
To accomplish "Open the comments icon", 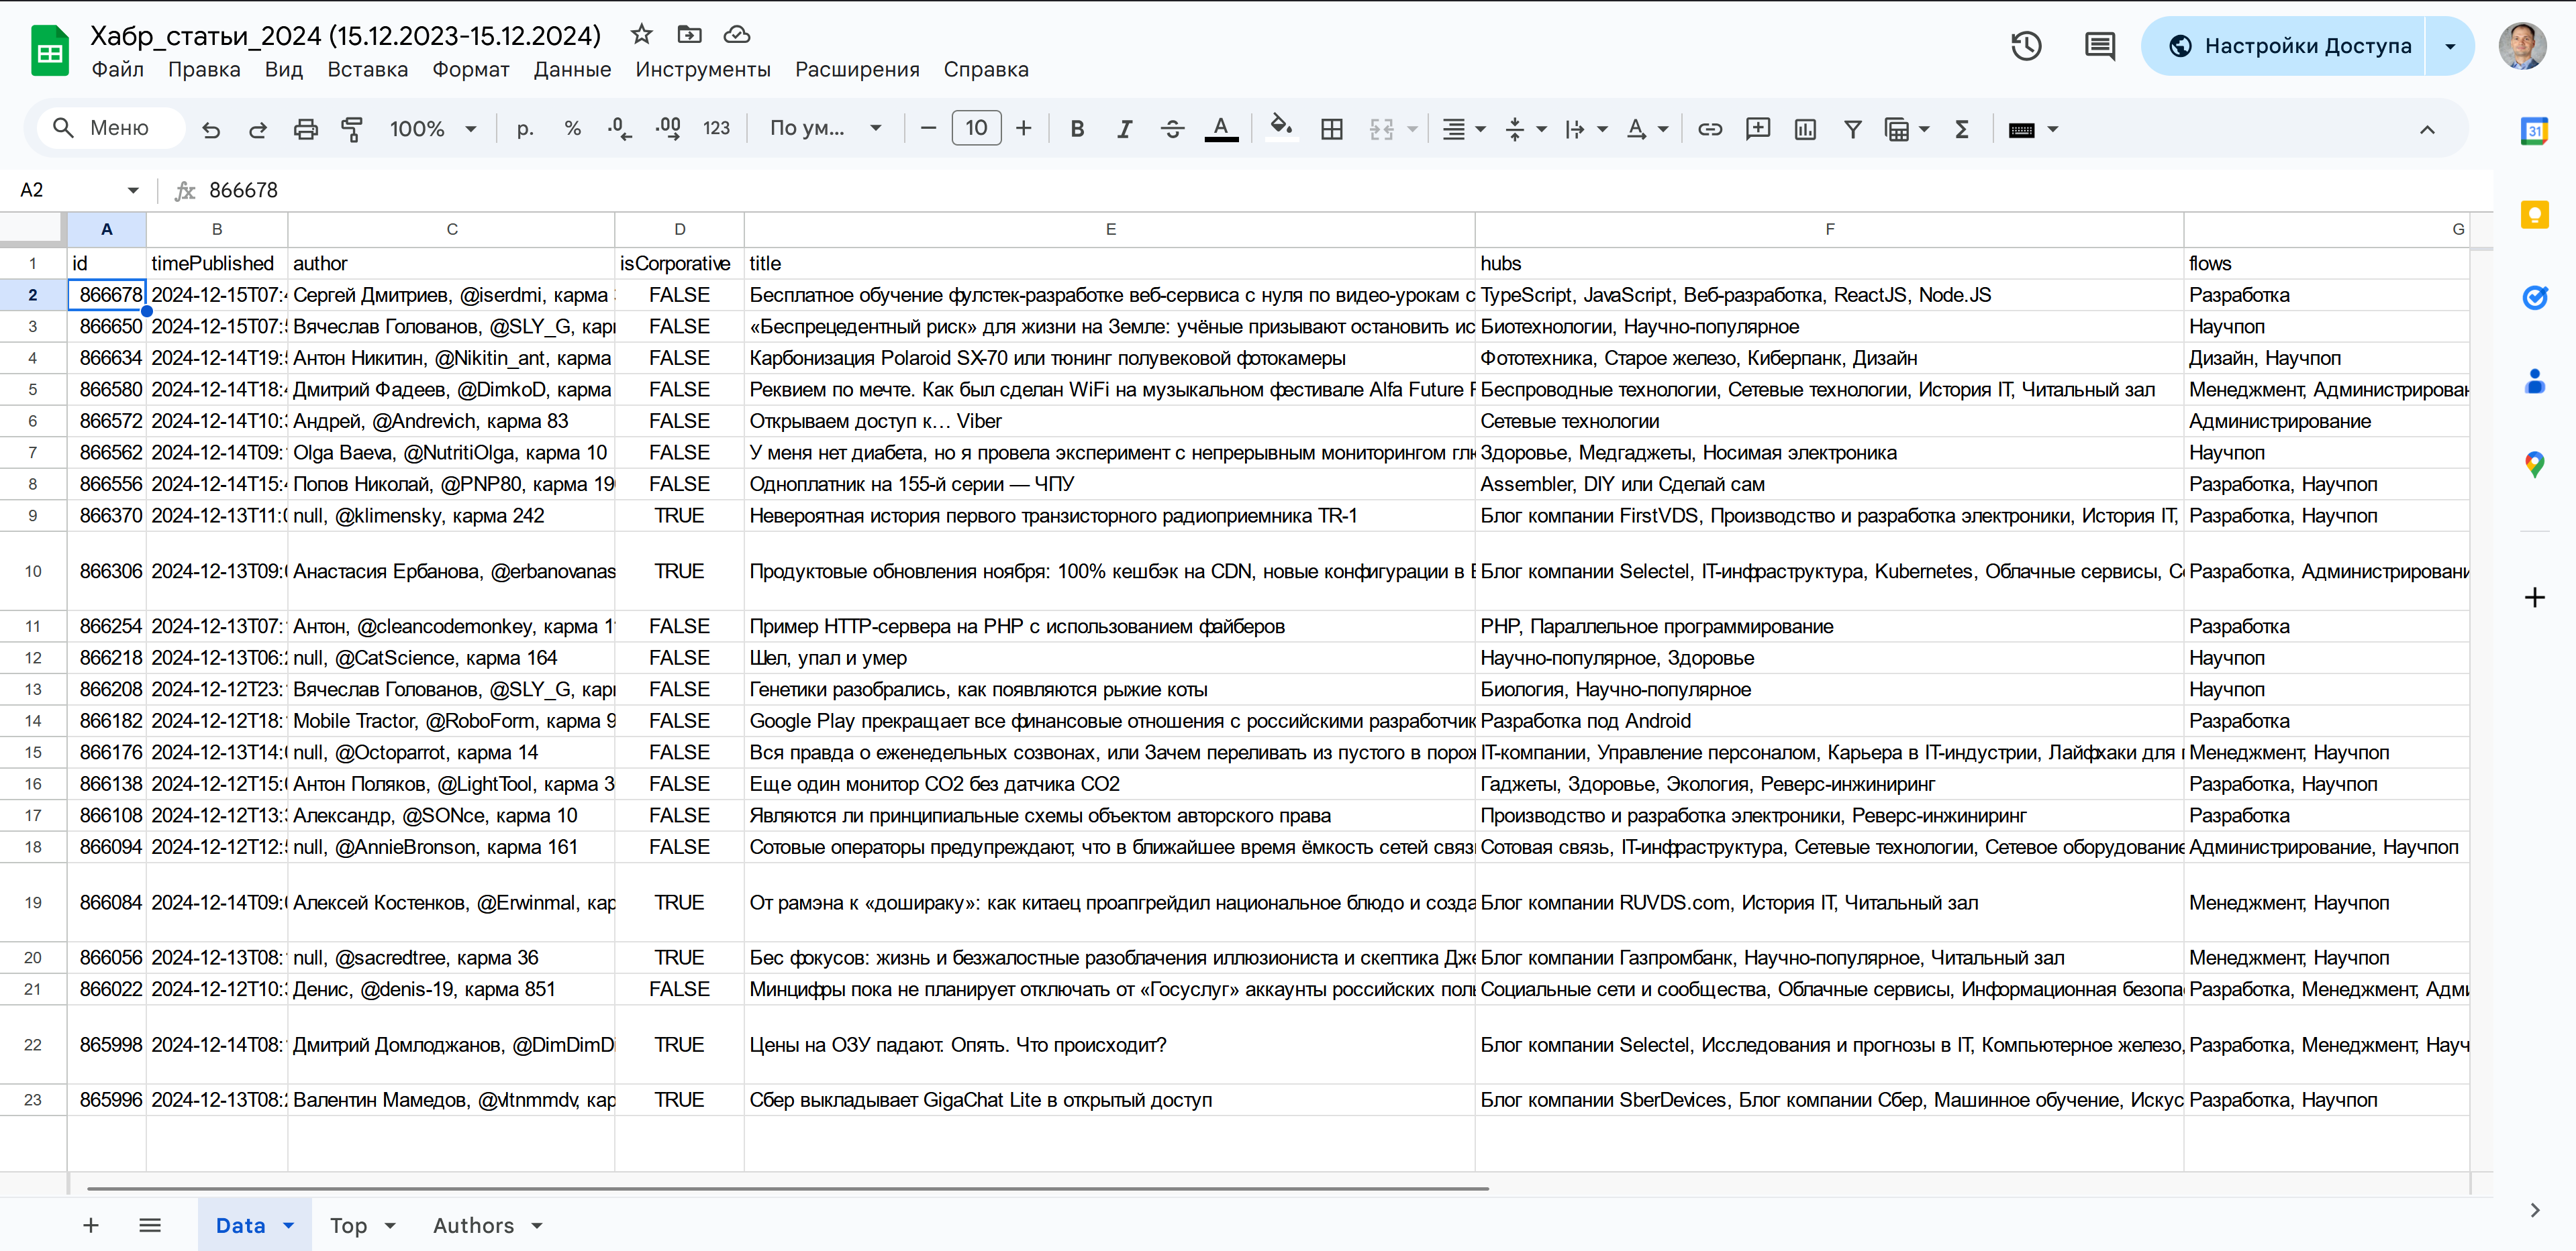I will tap(2099, 46).
